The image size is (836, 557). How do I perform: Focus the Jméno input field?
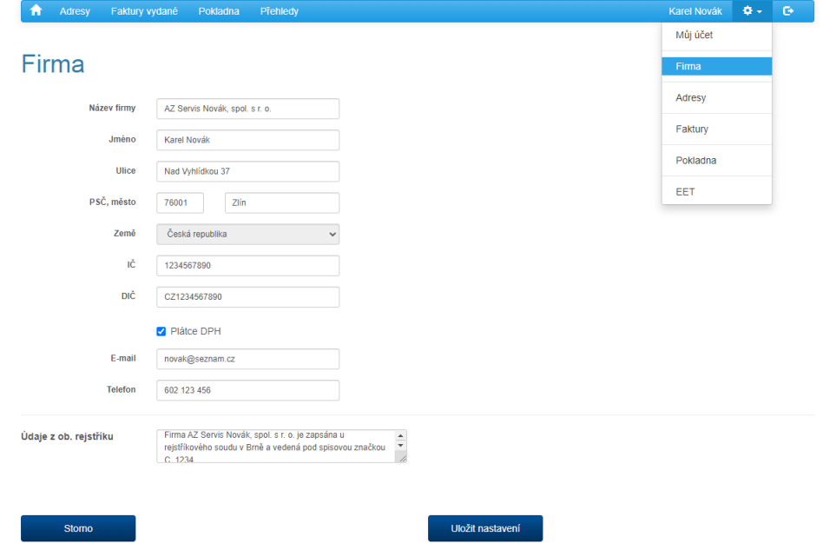[x=248, y=140]
